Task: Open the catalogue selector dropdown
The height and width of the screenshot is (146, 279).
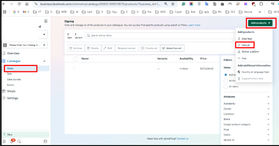Action: point(25,45)
